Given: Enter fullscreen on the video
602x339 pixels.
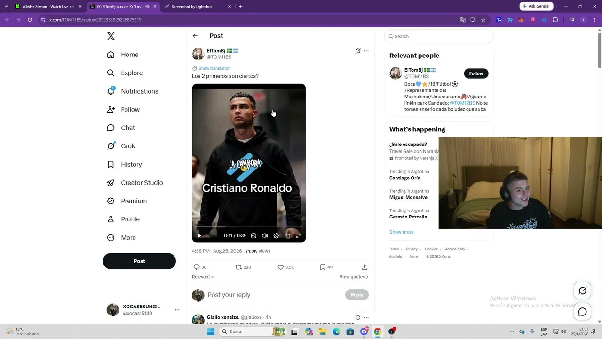Looking at the screenshot, I should pos(299,236).
